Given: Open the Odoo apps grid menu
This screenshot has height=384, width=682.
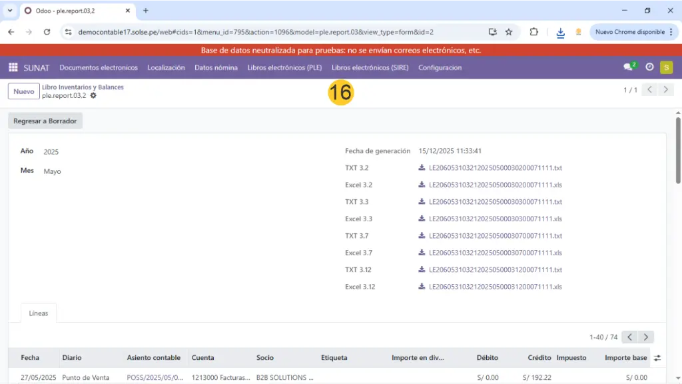Looking at the screenshot, I should [x=13, y=67].
